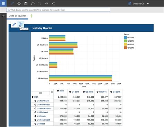Click the undo arrow icon
Viewport: 164px width, 127px height.
(x=33, y=3)
